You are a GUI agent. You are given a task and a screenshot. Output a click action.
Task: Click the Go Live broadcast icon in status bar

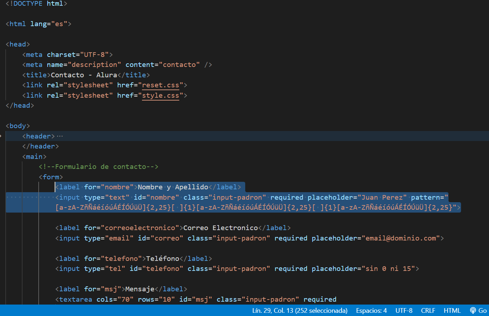click(x=473, y=310)
